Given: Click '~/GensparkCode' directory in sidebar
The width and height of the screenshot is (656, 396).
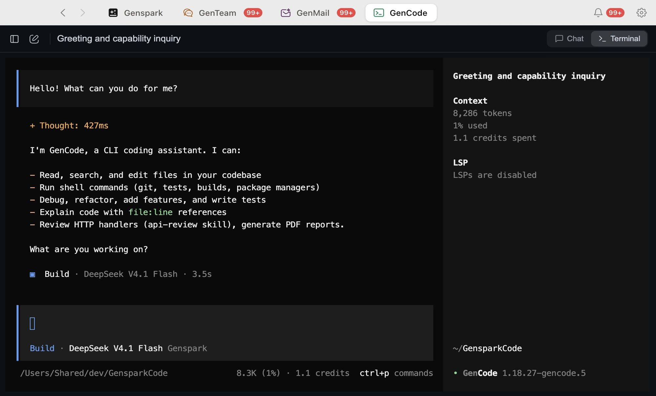Looking at the screenshot, I should 487,348.
